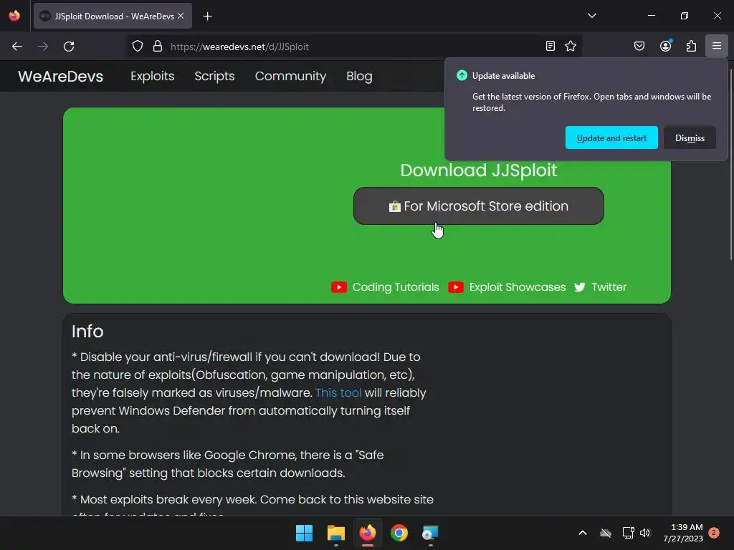This screenshot has height=550, width=734.
Task: Click the For Microsoft Store edition button
Action: [478, 206]
